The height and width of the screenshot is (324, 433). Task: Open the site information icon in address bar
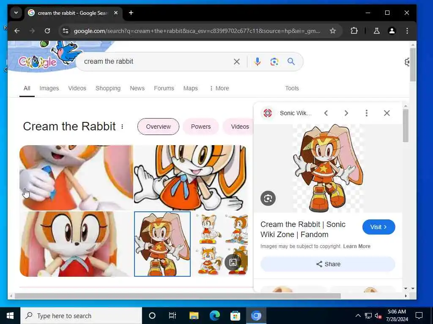point(66,31)
